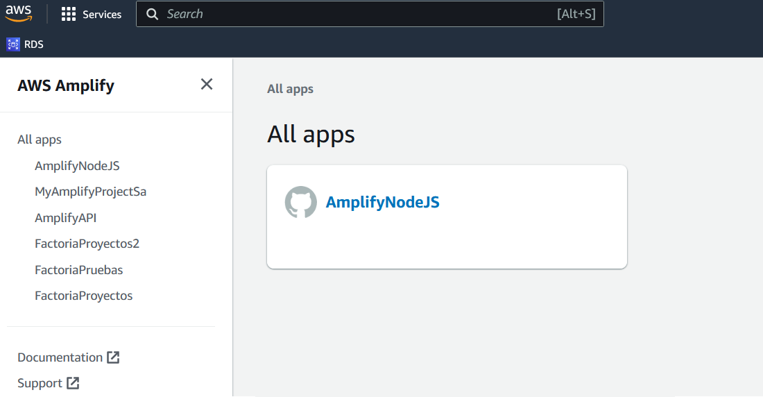Click the GitHub icon on AmplifyNodeJS card

(301, 202)
